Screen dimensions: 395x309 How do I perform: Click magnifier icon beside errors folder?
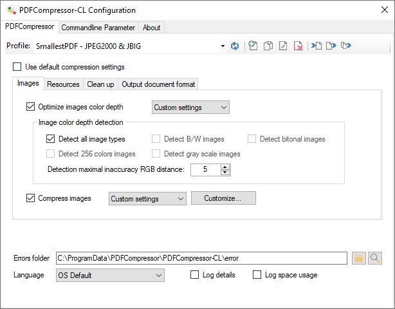375,258
